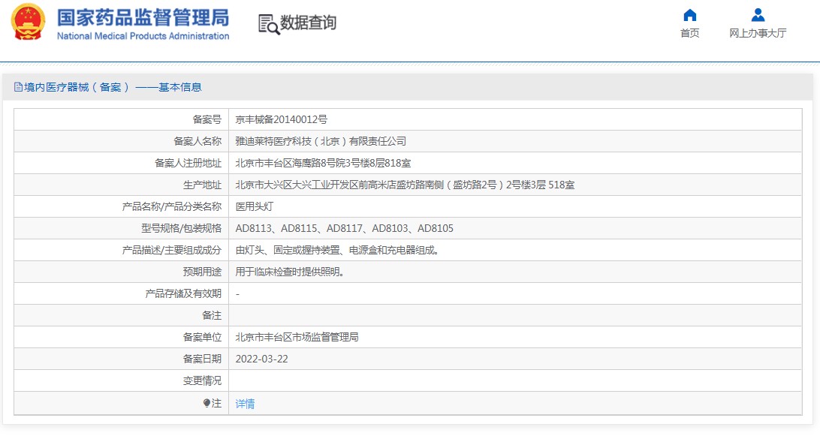
Task: Click the 备案号 row label
Action: tap(207, 119)
